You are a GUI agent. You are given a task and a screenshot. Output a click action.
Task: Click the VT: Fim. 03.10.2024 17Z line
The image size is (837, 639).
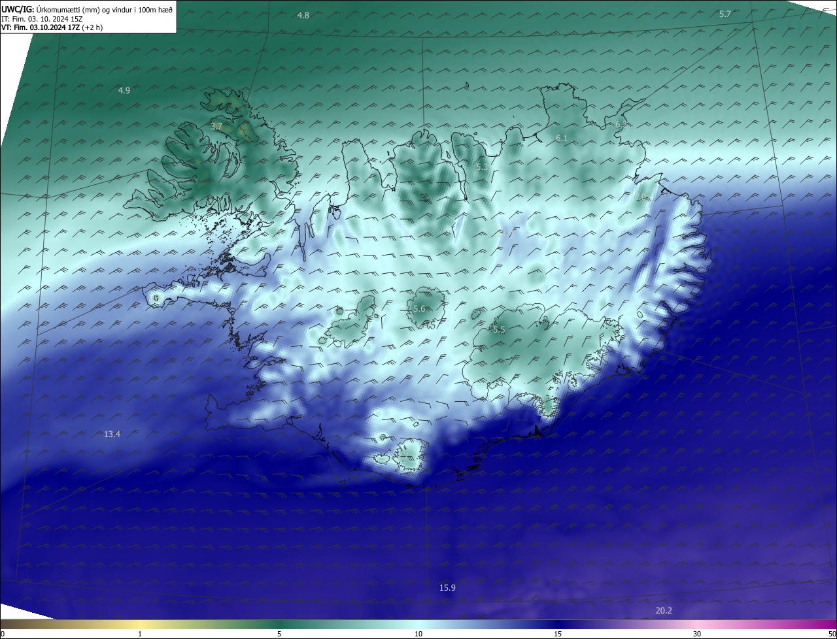coord(52,27)
